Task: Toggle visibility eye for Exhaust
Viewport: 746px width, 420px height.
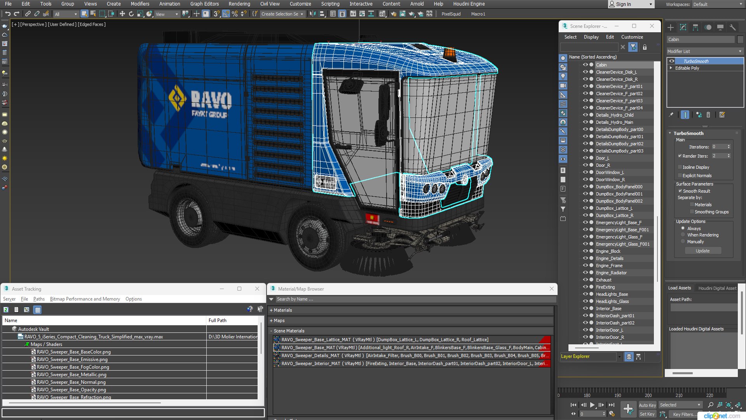Action: point(585,280)
